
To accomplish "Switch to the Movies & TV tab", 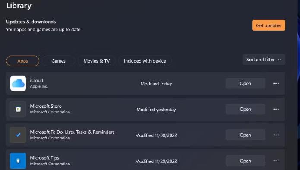I will click(x=96, y=61).
